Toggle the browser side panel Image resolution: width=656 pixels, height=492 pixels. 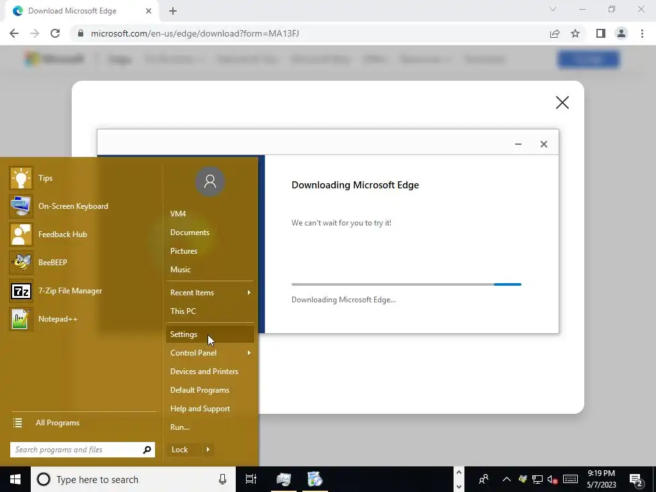pos(601,33)
